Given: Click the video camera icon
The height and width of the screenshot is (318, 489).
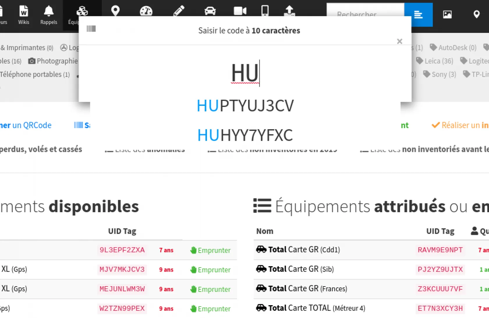Looking at the screenshot, I should point(240,11).
